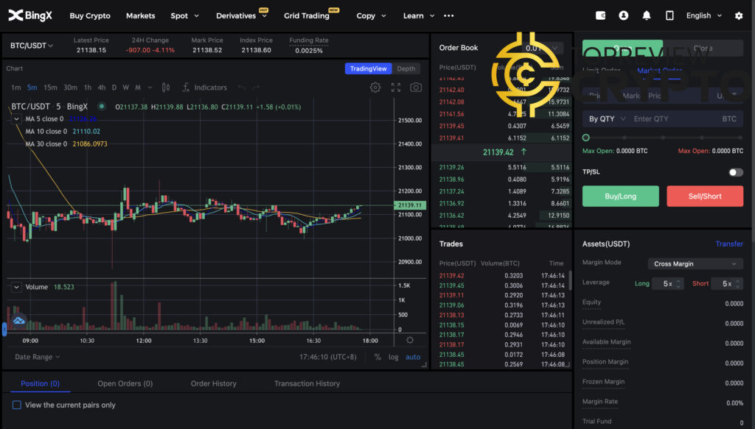755x429 pixels.
Task: Collapse the MA indicators legend
Action: 16,118
